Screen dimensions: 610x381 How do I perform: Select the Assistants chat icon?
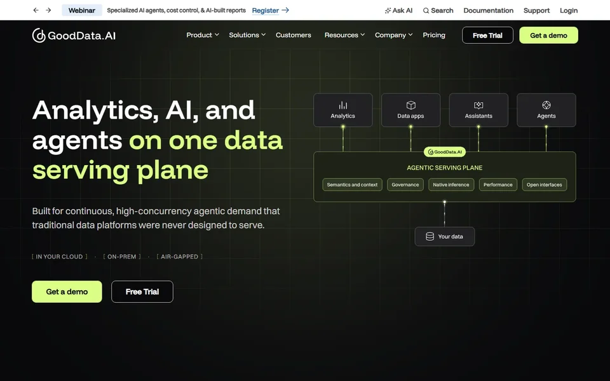pyautogui.click(x=478, y=105)
